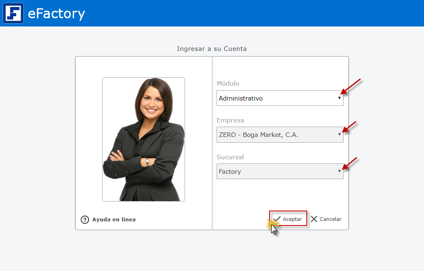Expand the Empresa dropdown arrow
424x271 pixels.
click(339, 134)
